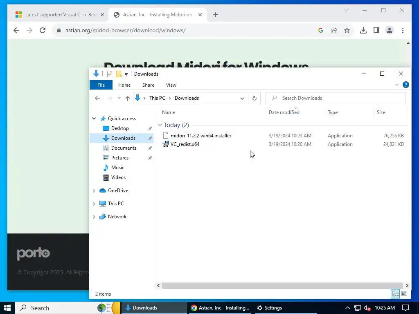Click the taskbar Search box
The width and height of the screenshot is (419, 314).
[x=68, y=308]
